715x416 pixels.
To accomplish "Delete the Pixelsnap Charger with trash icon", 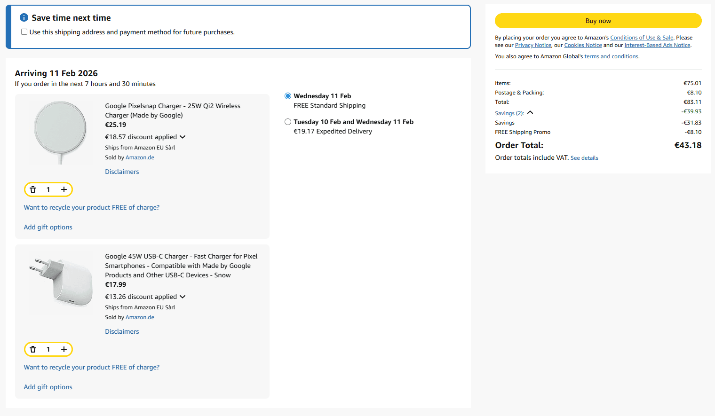I will click(33, 189).
